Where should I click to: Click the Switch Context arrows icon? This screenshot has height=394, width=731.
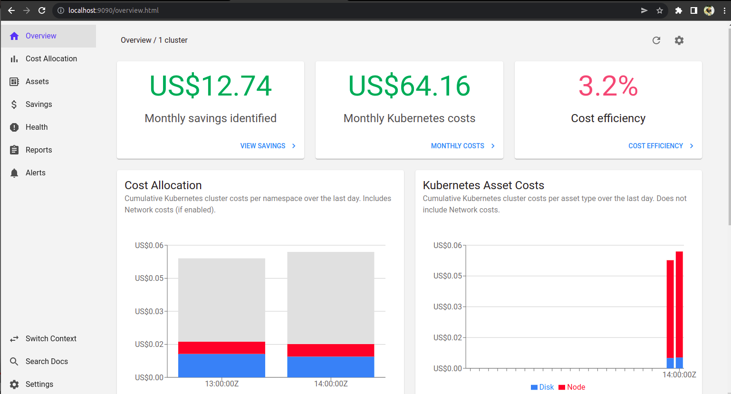point(14,339)
